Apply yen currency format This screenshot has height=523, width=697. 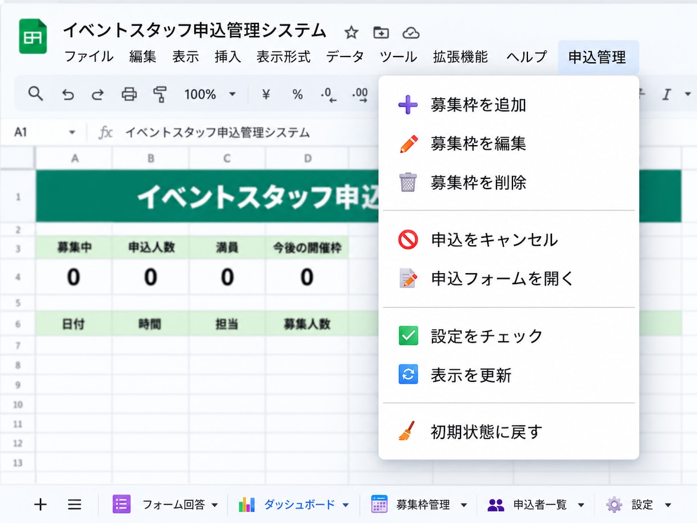point(266,94)
